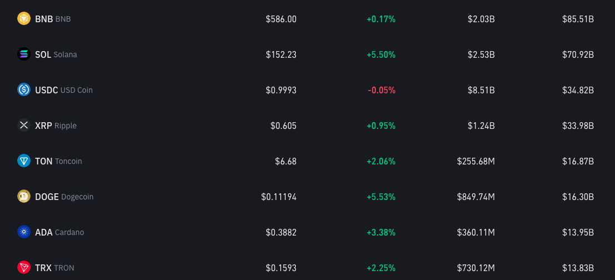Select the -0.05% USDC change value
The image size is (615, 280).
click(x=381, y=90)
